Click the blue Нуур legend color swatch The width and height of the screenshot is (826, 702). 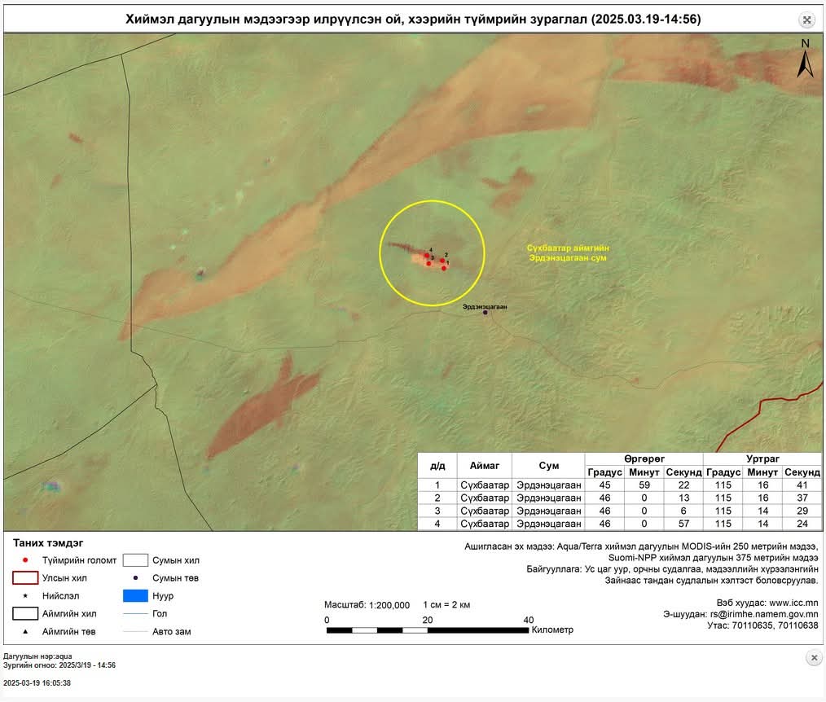(134, 596)
